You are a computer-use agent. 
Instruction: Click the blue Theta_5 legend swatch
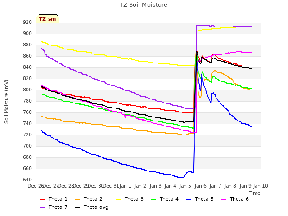pyautogui.click(x=188, y=200)
